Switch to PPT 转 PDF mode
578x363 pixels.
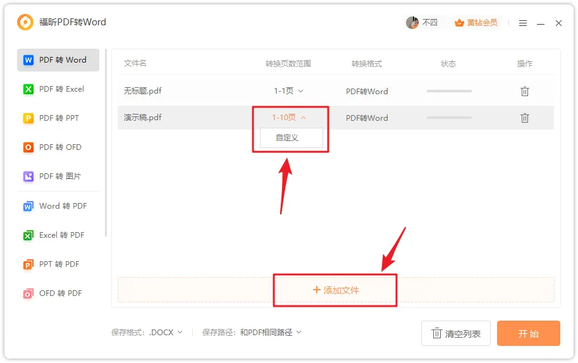click(58, 264)
